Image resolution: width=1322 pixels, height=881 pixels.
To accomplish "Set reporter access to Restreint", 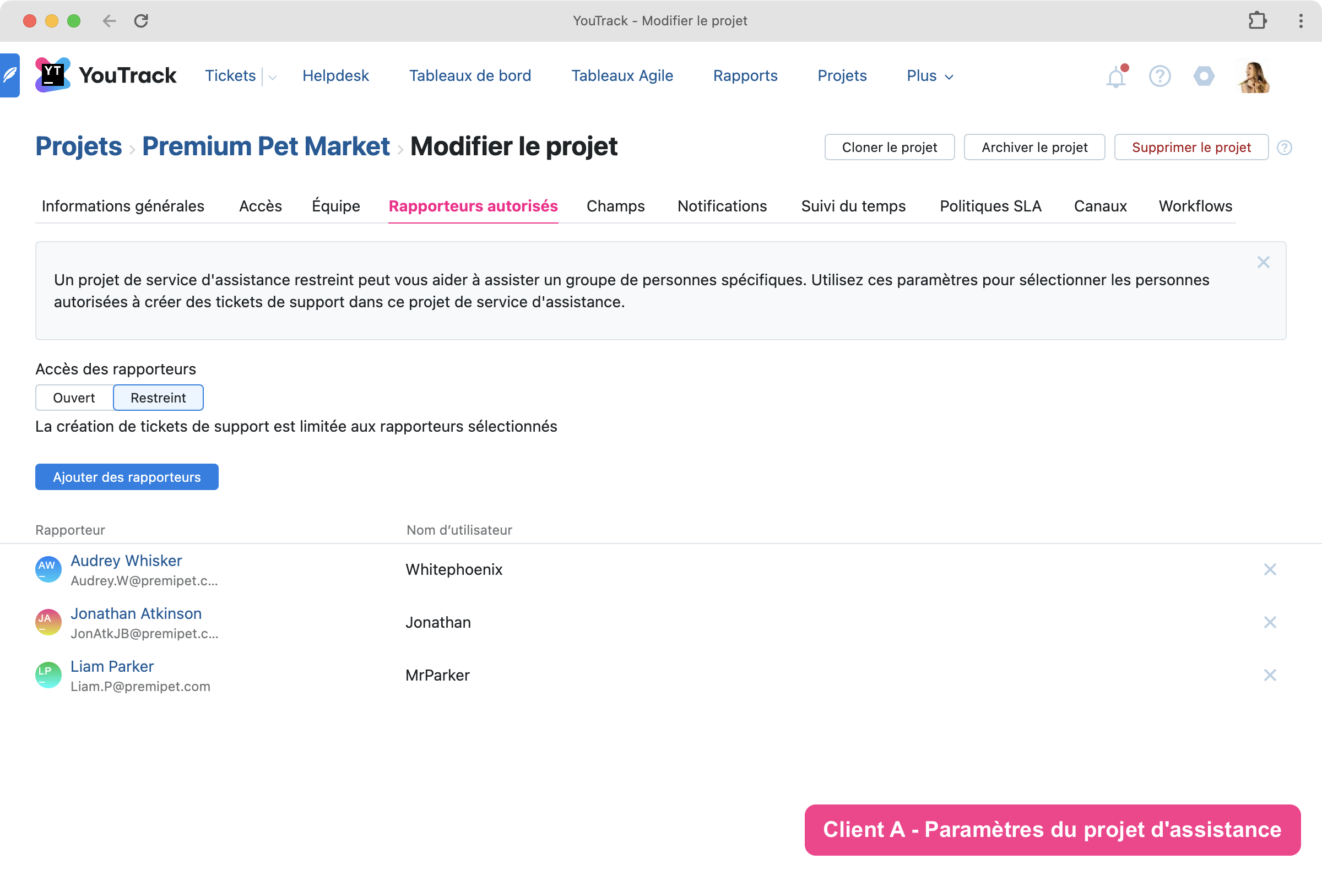I will 158,398.
